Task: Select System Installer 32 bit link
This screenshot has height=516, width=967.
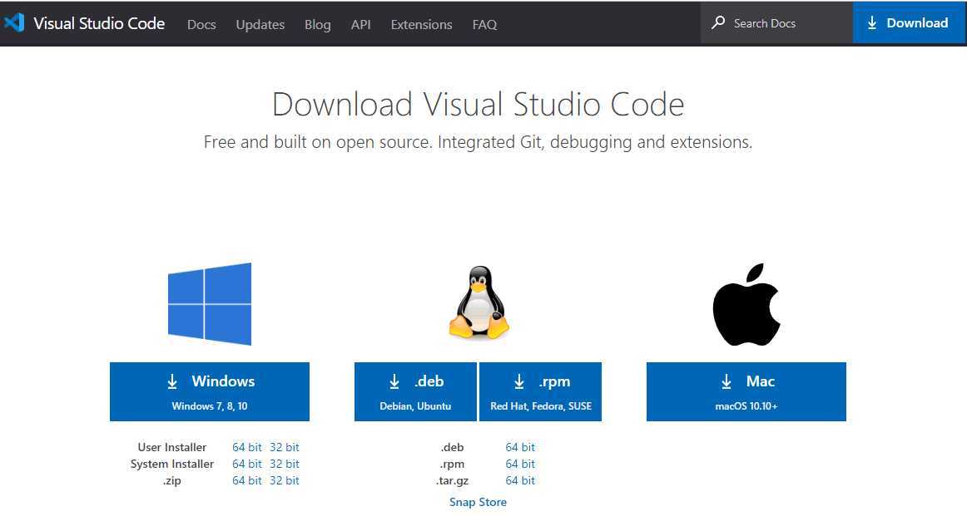Action: (285, 464)
